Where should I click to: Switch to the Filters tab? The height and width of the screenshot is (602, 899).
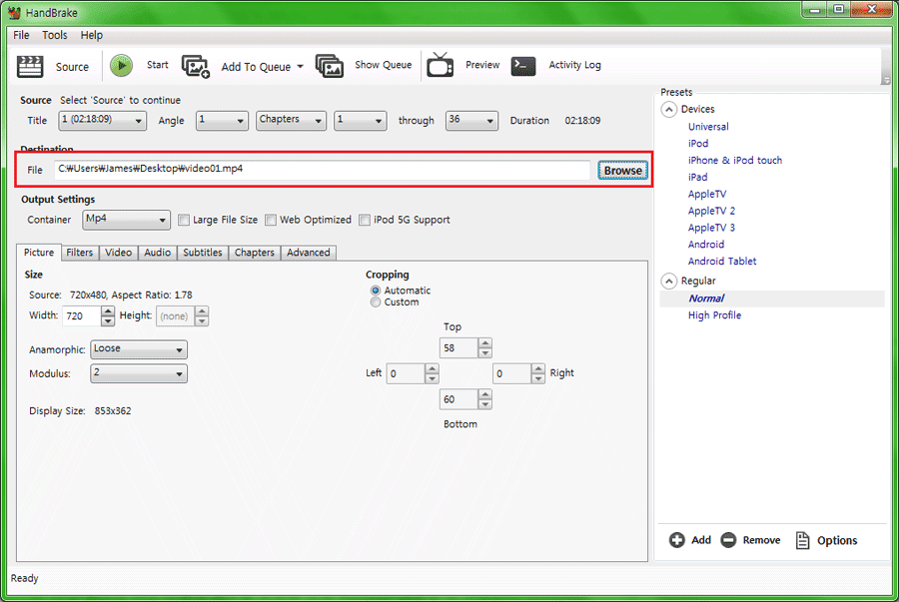tap(79, 253)
